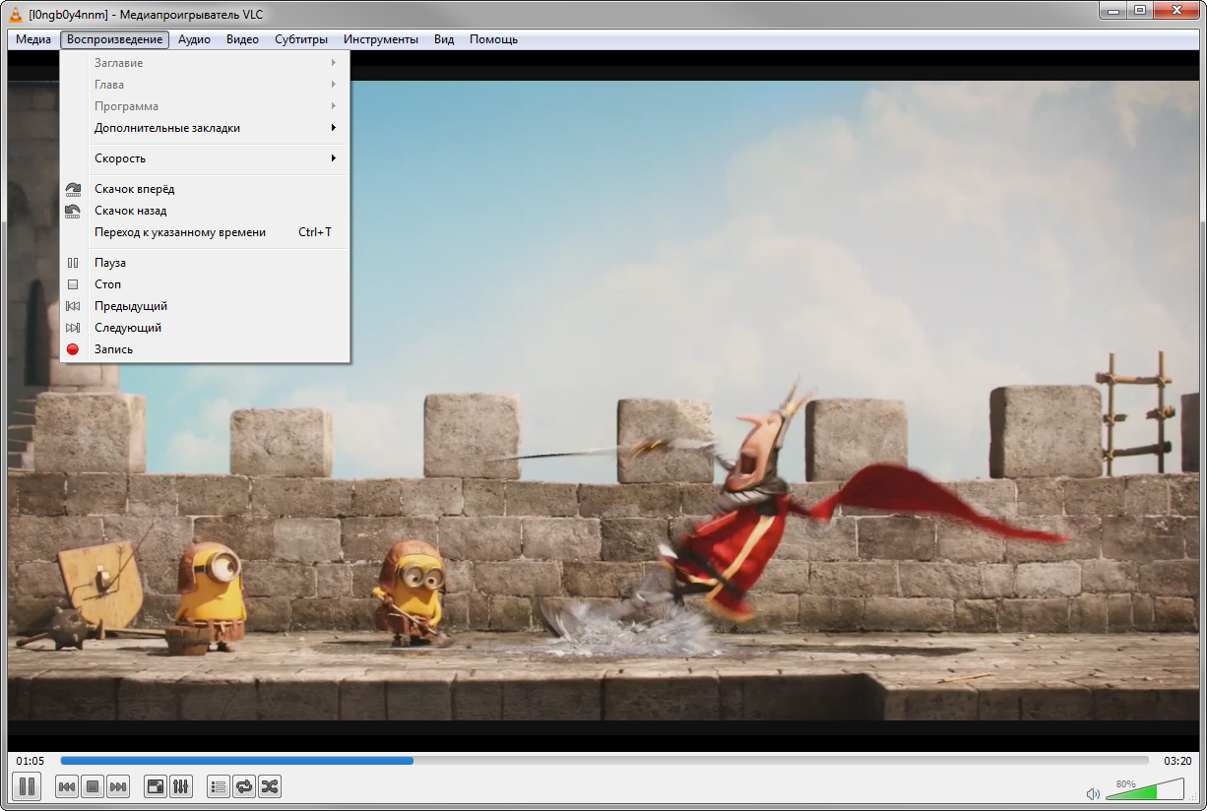Click the VLC cone icon in title bar

[17, 14]
